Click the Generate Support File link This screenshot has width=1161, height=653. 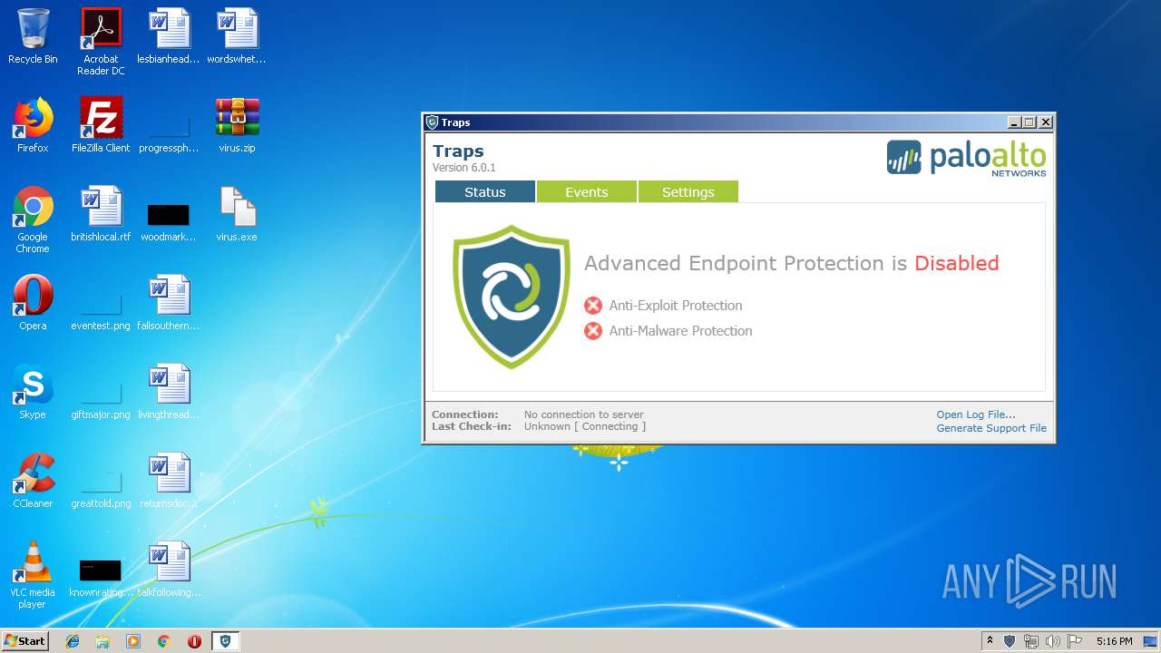[x=991, y=428]
